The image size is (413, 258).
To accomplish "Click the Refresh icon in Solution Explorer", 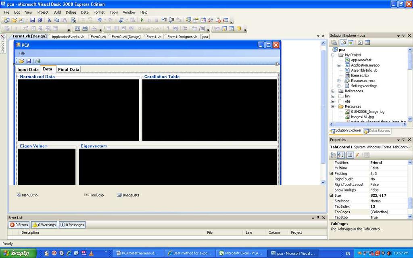I will pyautogui.click(x=350, y=43).
